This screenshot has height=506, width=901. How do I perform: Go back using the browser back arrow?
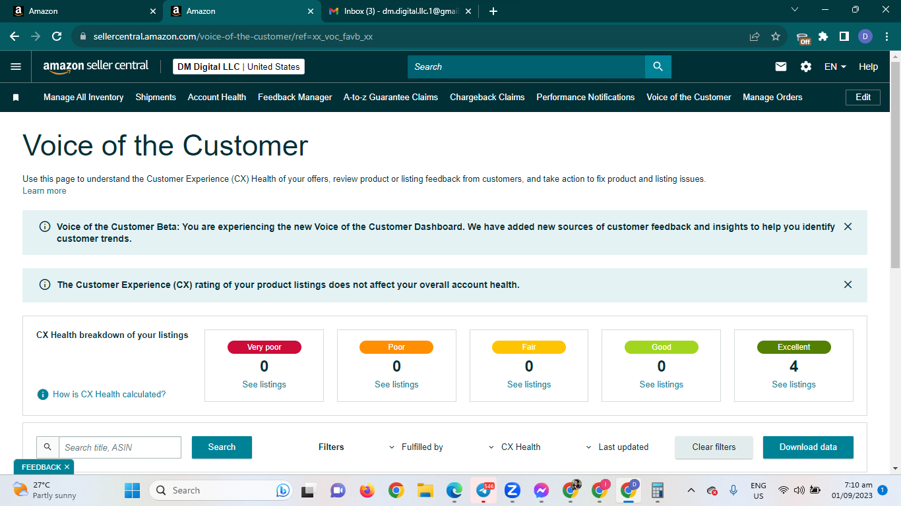[15, 37]
